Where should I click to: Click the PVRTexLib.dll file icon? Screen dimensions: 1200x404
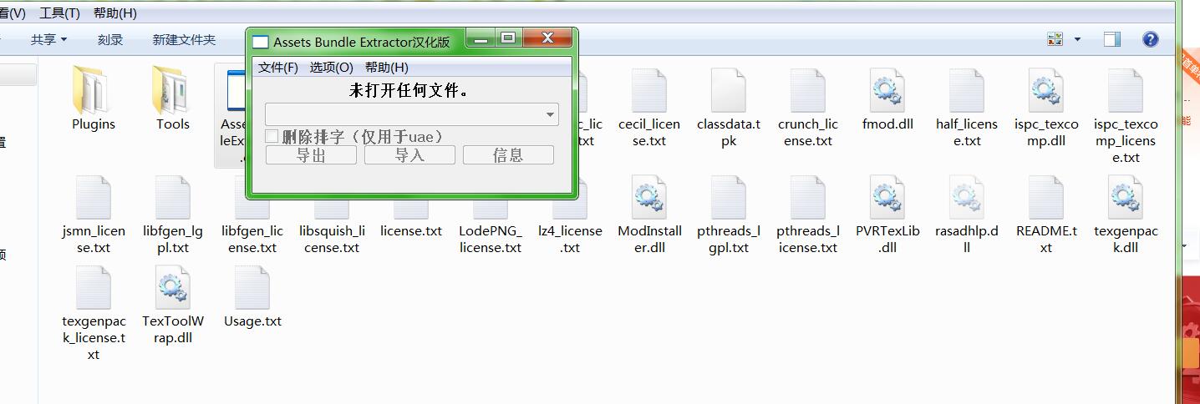[x=887, y=198]
